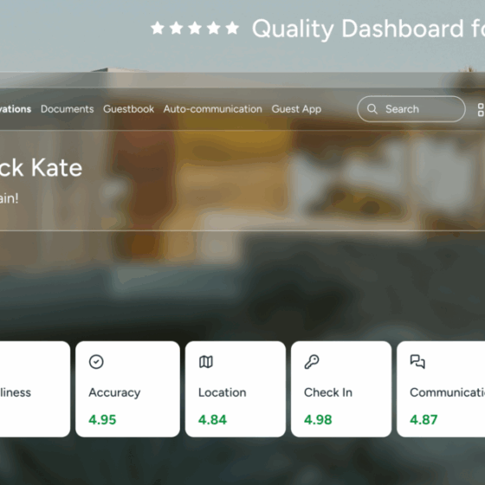This screenshot has height=485, width=485.
Task: Click the Communication chat bubbles icon
Action: (x=417, y=362)
